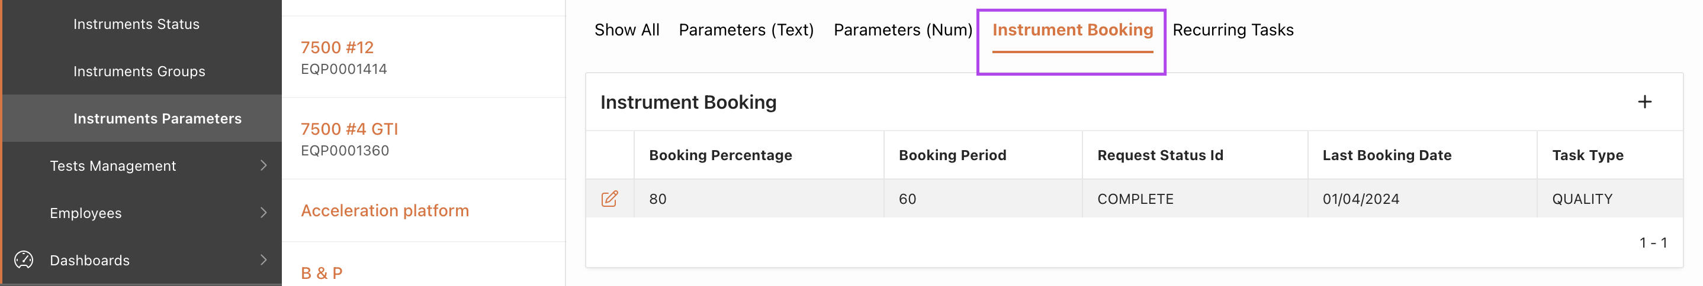Sort by Booking Percentage column header

click(720, 155)
